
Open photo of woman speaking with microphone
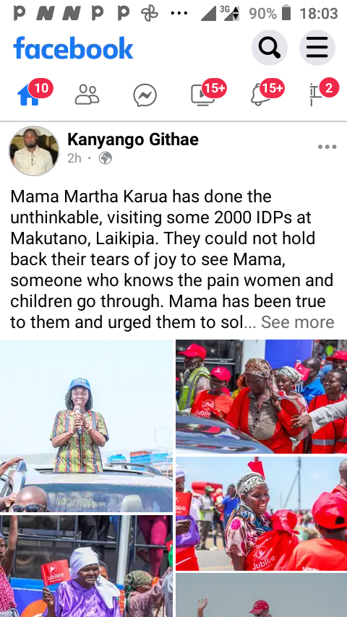pyautogui.click(x=86, y=426)
